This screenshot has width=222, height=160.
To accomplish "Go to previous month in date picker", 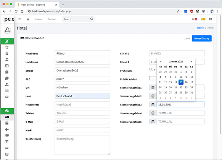I will point(160,62).
